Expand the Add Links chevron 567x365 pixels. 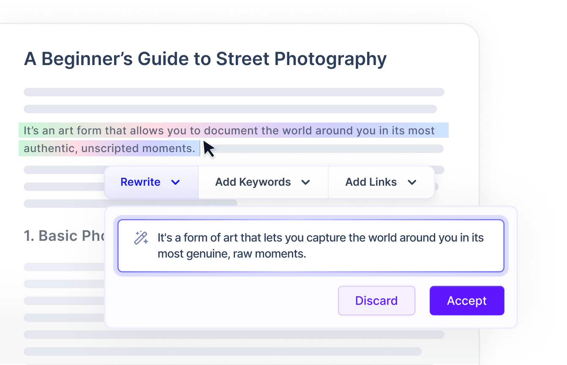412,182
